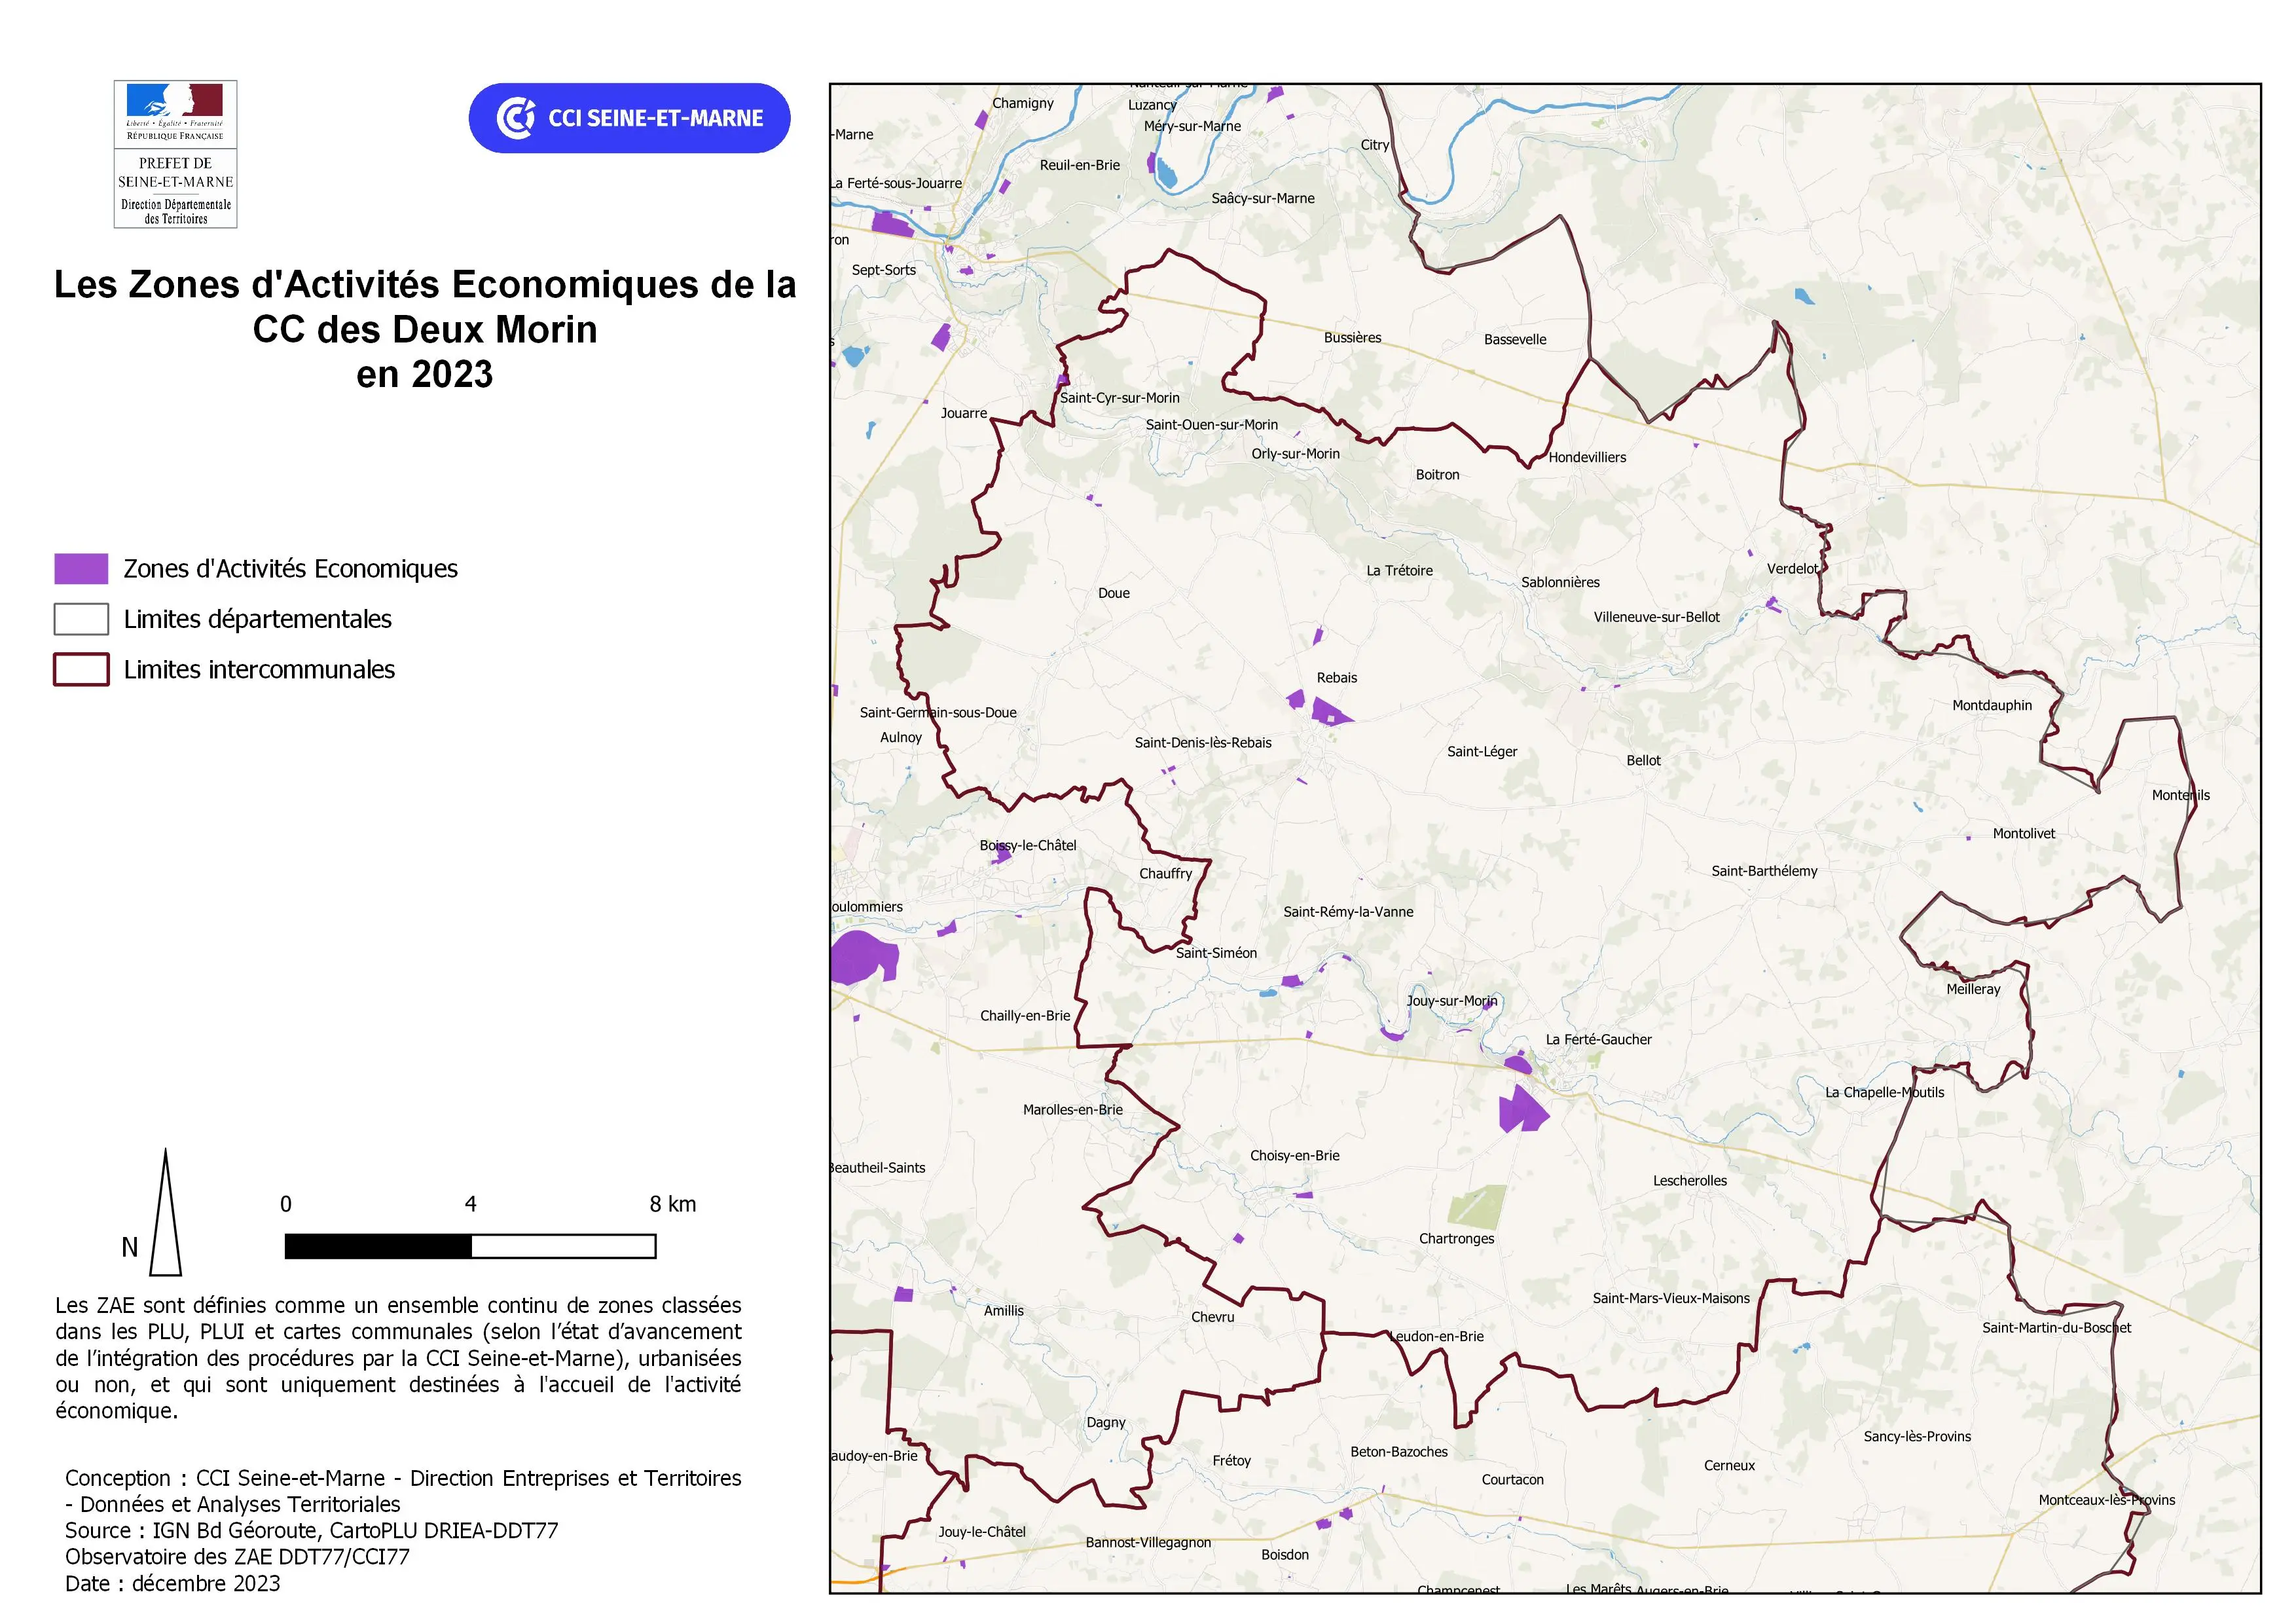Click the 'Marolles-en-Brie' label
The image size is (2296, 1624).
[1072, 1110]
